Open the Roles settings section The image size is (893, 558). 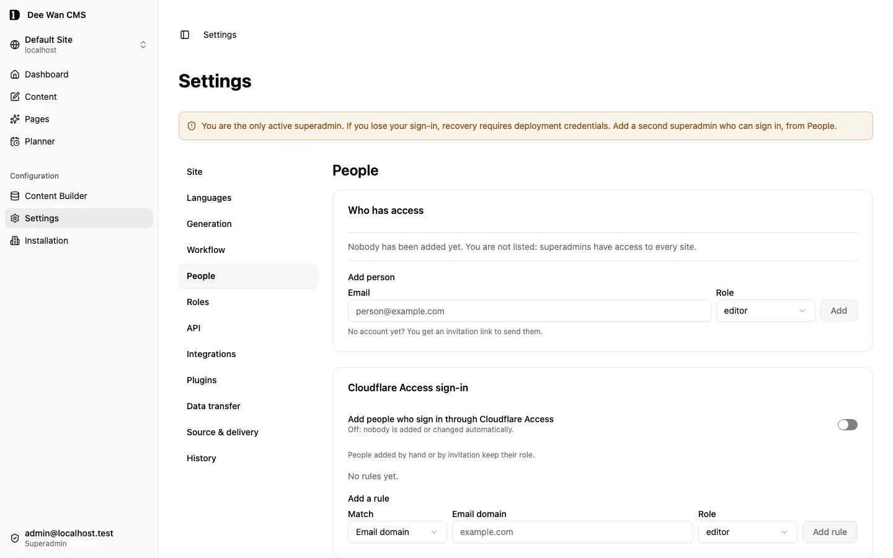[x=248, y=302]
